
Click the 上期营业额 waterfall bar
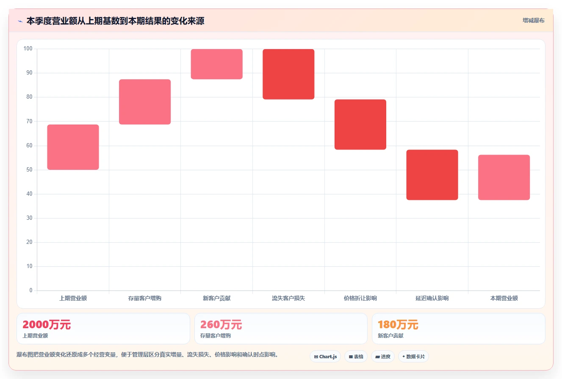pyautogui.click(x=73, y=147)
